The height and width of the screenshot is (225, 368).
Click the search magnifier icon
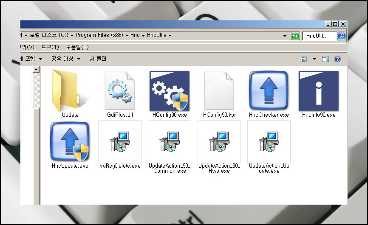(342, 36)
